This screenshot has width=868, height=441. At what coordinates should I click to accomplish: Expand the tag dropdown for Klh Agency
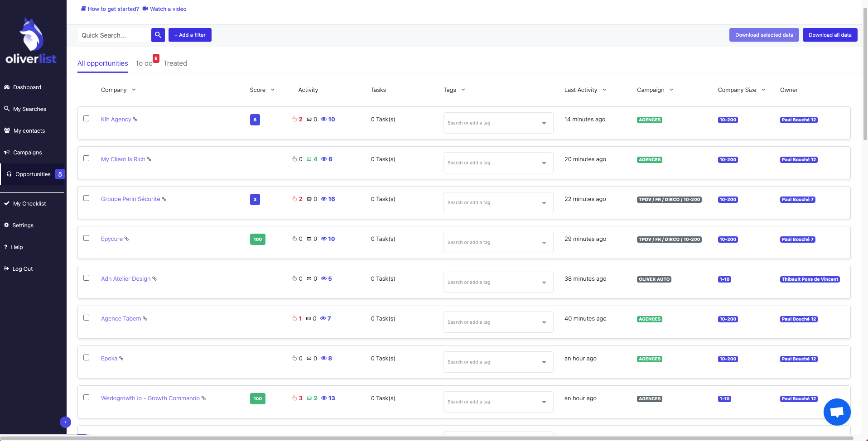(x=544, y=123)
